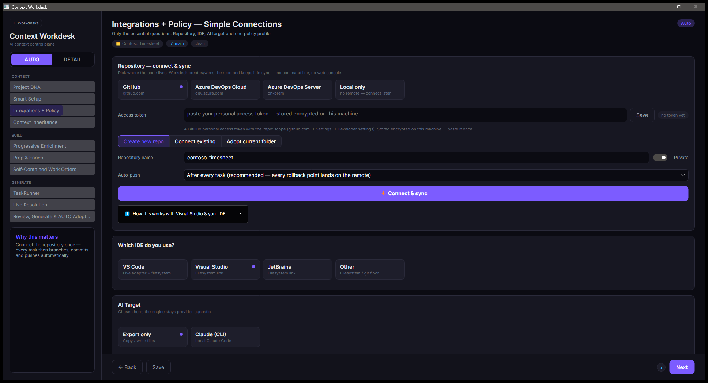Image resolution: width=708 pixels, height=383 pixels.
Task: Open Project DNA in sidebar
Action: coord(52,87)
